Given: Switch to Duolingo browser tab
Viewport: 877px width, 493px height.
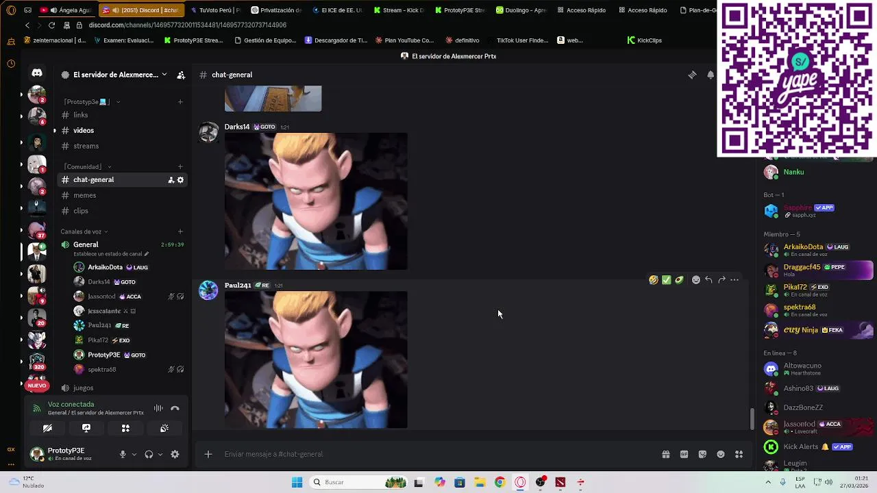Looking at the screenshot, I should click(521, 10).
